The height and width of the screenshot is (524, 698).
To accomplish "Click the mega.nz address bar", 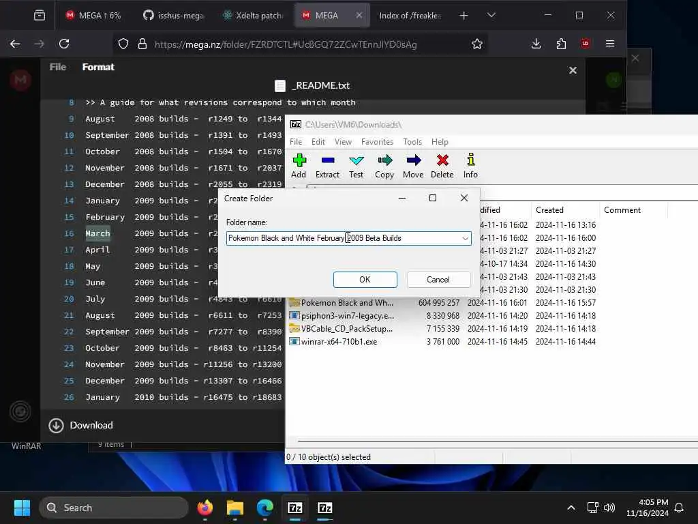I will (285, 44).
